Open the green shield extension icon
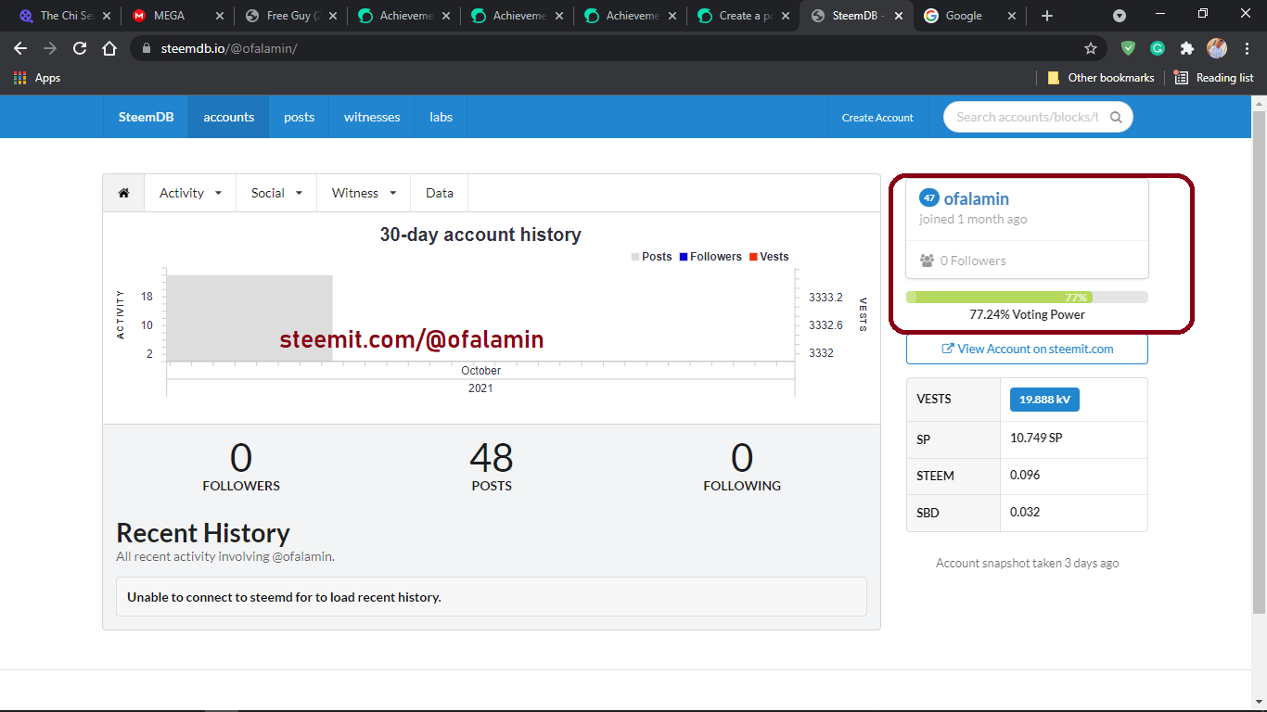This screenshot has height=712, width=1267. [x=1128, y=48]
